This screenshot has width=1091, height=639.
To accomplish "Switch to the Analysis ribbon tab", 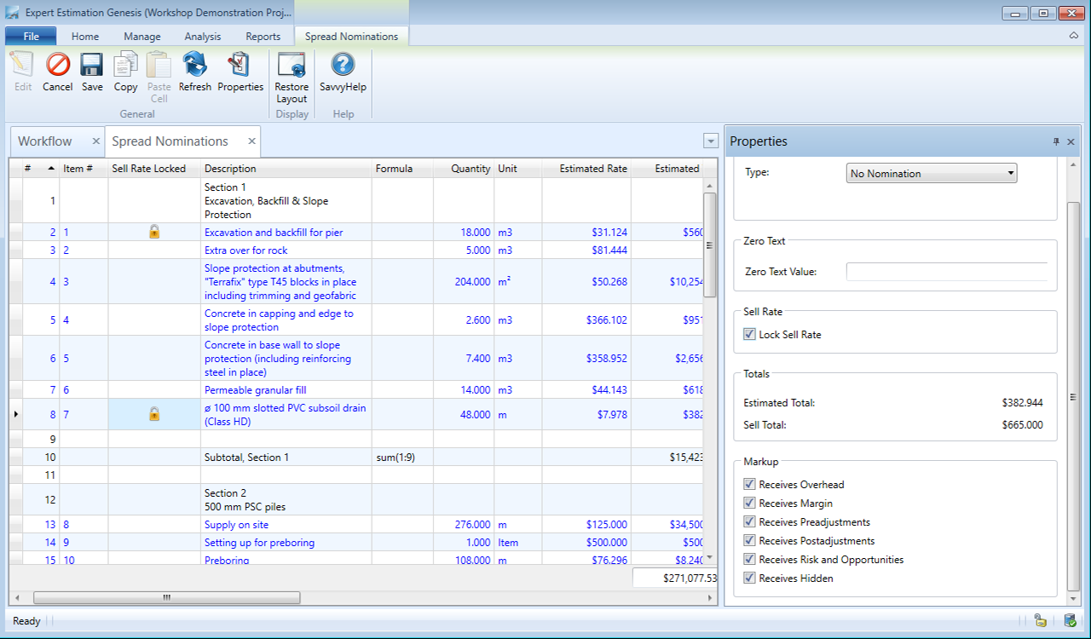I will 203,37.
